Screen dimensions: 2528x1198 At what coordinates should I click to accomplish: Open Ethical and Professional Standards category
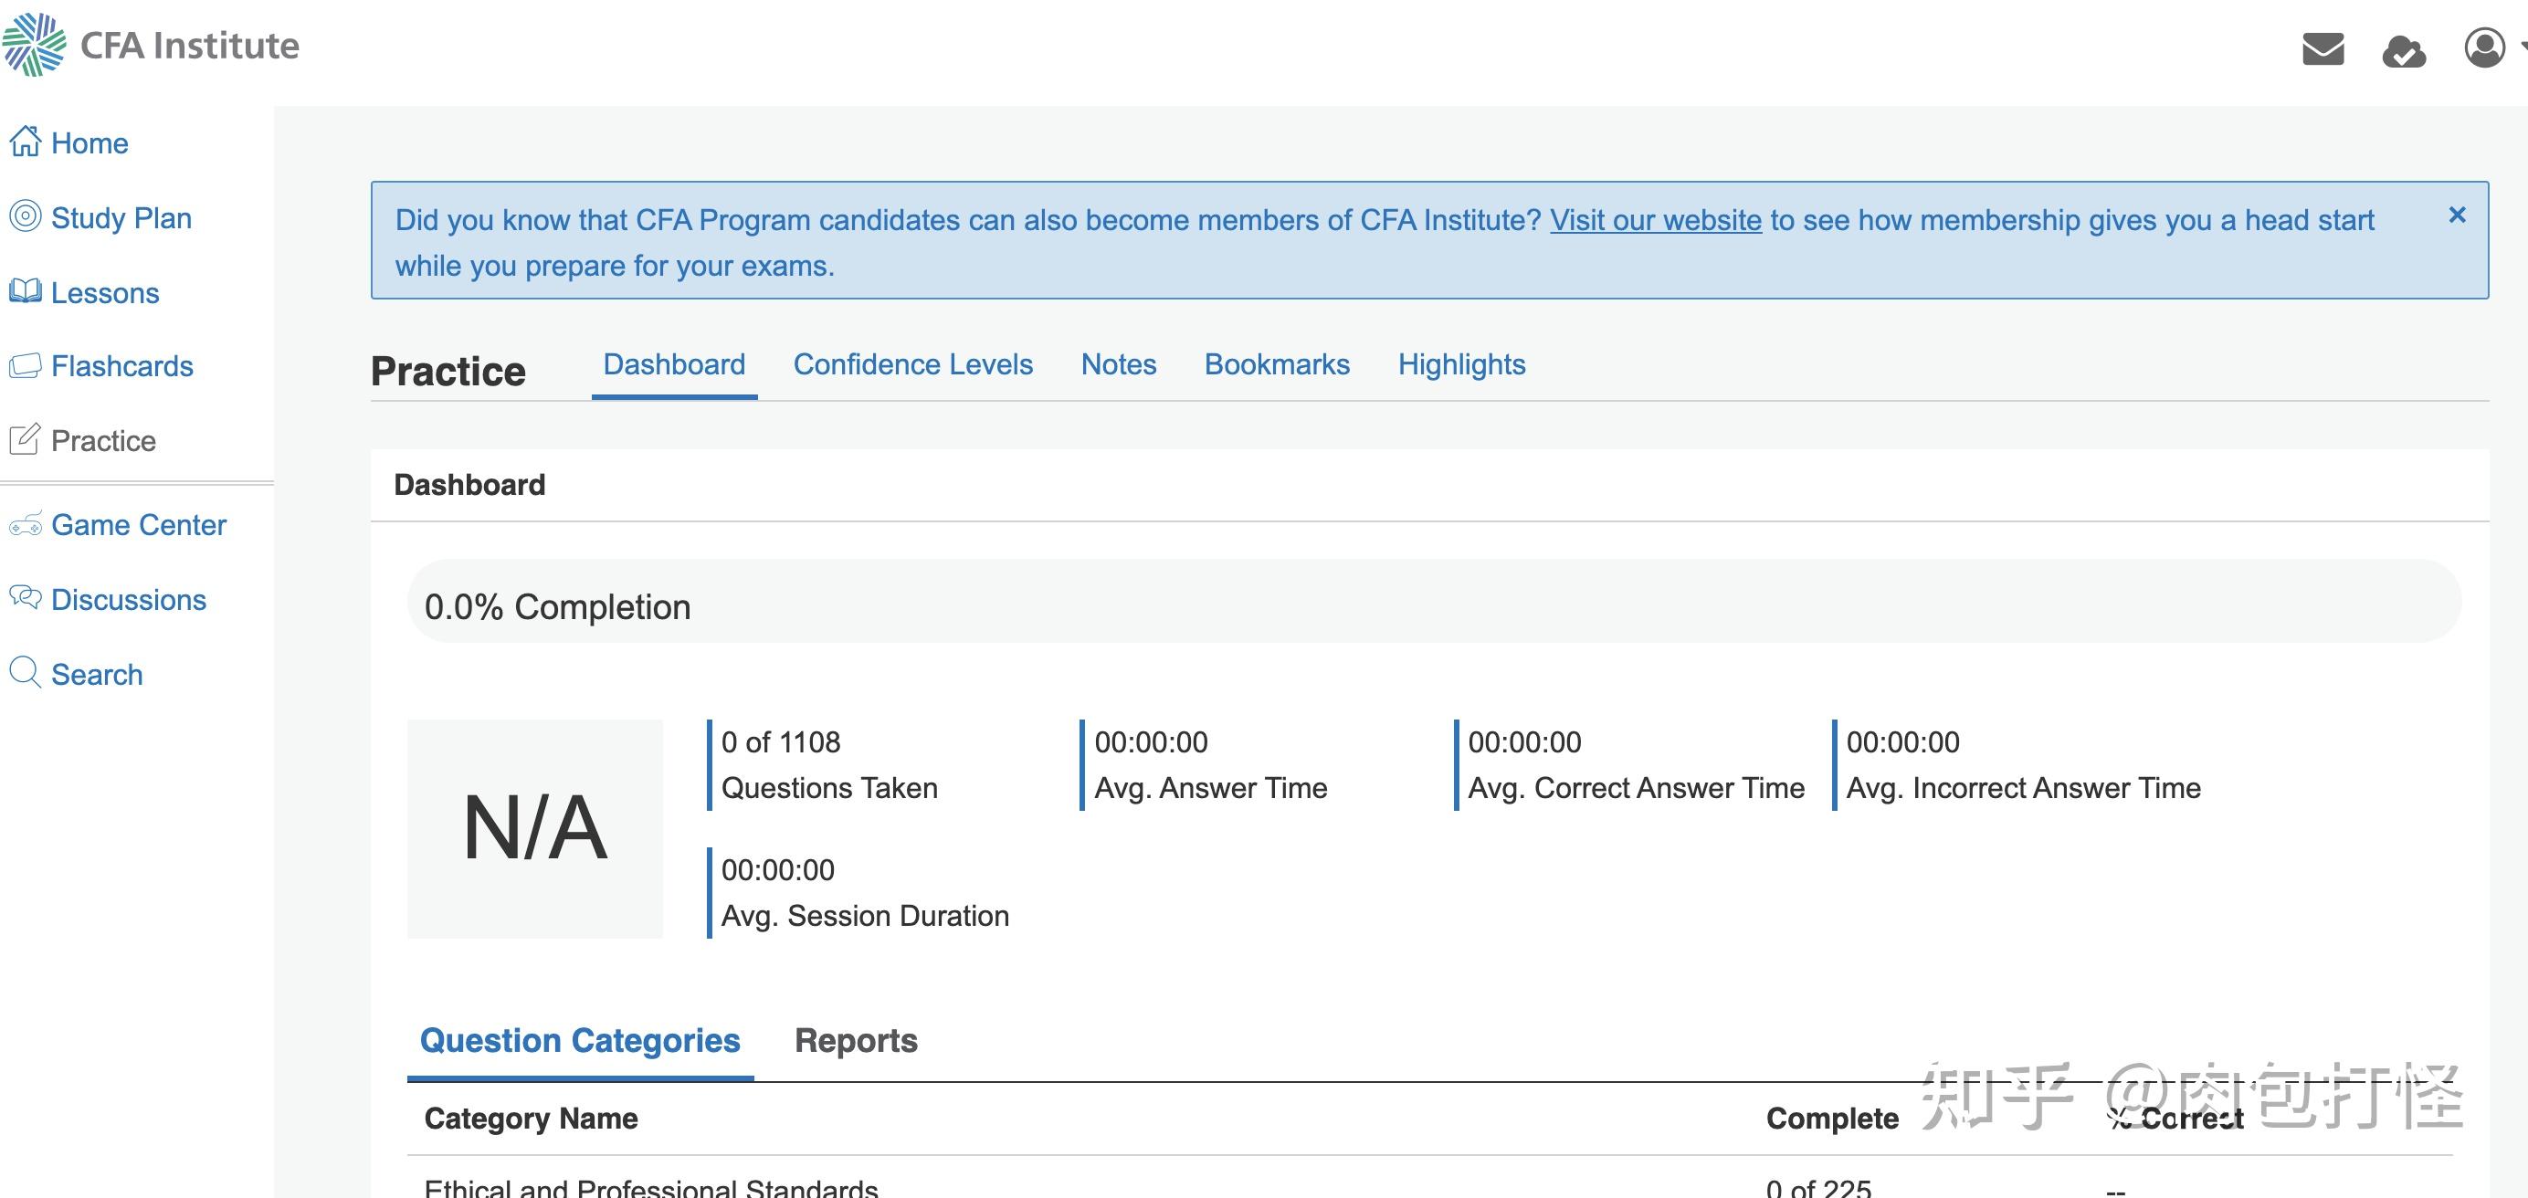650,1187
